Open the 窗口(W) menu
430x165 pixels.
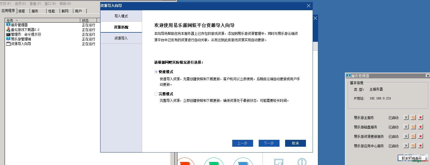(x=50, y=4)
